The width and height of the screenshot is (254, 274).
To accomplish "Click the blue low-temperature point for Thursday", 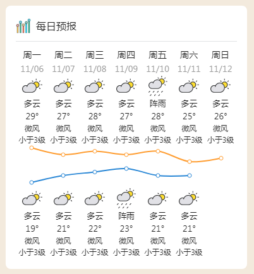I will coord(126,169).
